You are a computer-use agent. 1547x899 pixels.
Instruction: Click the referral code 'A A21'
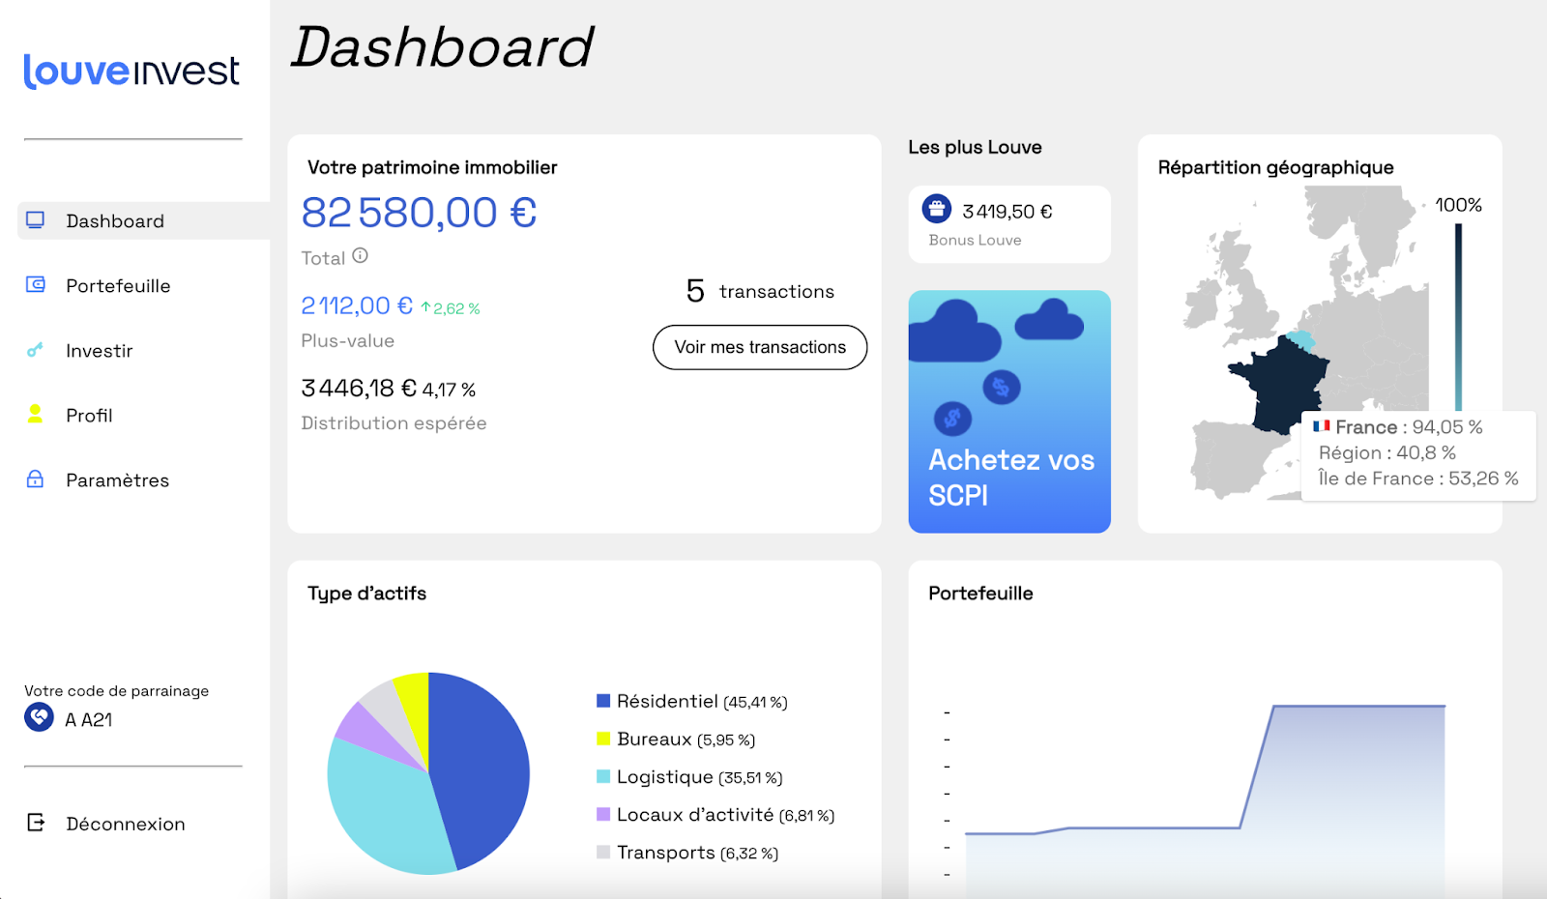[89, 719]
